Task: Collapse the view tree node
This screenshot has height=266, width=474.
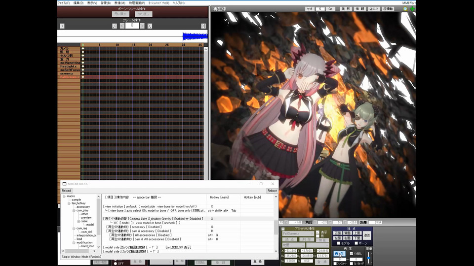Action: pyautogui.click(x=79, y=221)
